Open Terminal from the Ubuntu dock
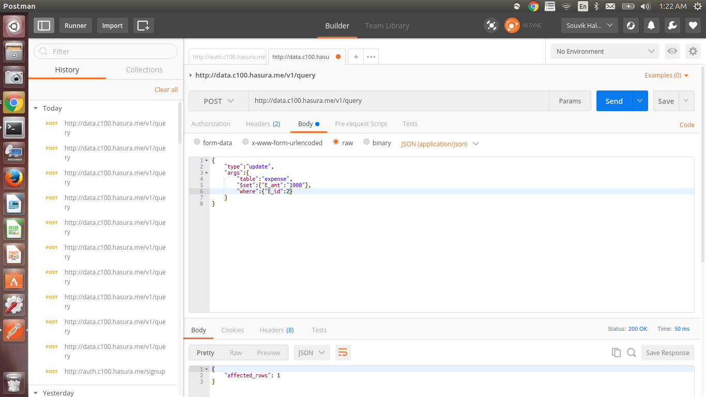The image size is (706, 397). 14,128
